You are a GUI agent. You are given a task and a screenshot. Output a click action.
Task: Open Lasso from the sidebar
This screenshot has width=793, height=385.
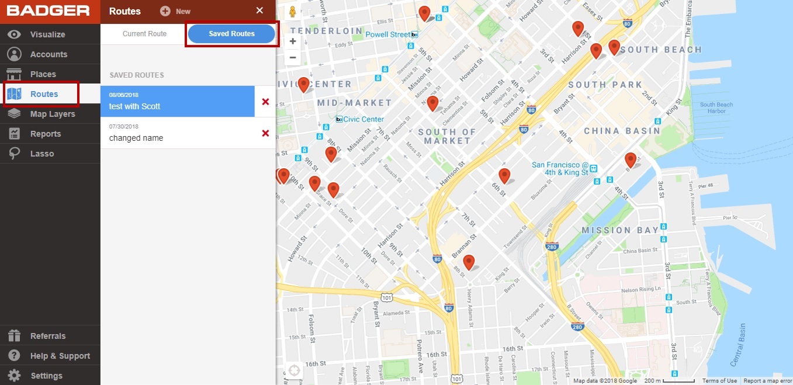50,154
